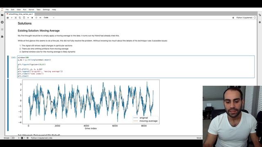The width and height of the screenshot is (262, 147).
Task: Open the cell type Code dropdown
Action: click(49, 18)
